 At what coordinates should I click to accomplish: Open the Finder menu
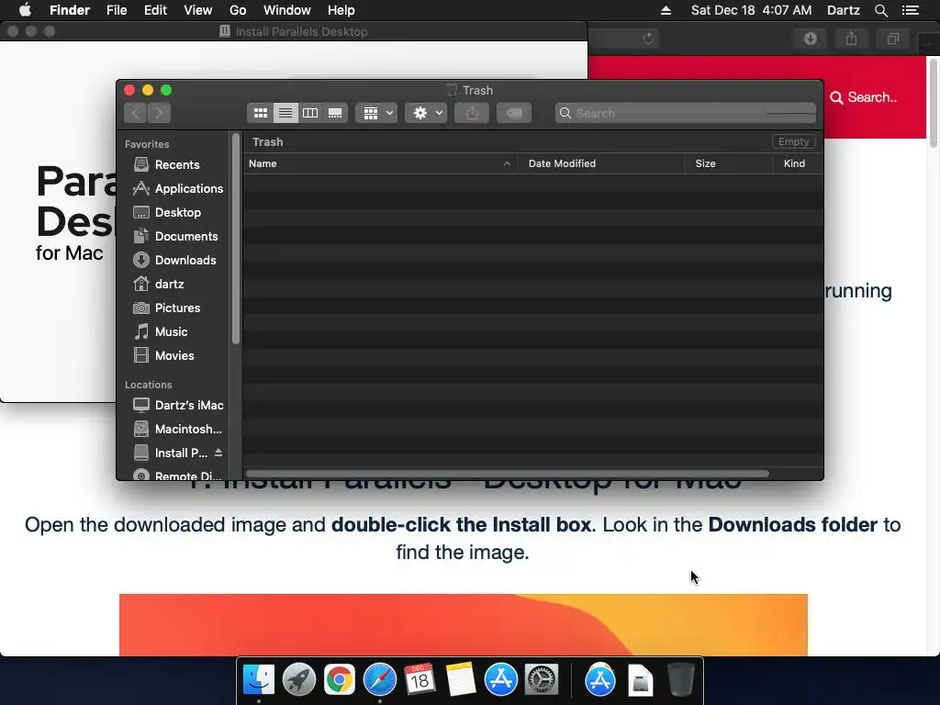[70, 10]
